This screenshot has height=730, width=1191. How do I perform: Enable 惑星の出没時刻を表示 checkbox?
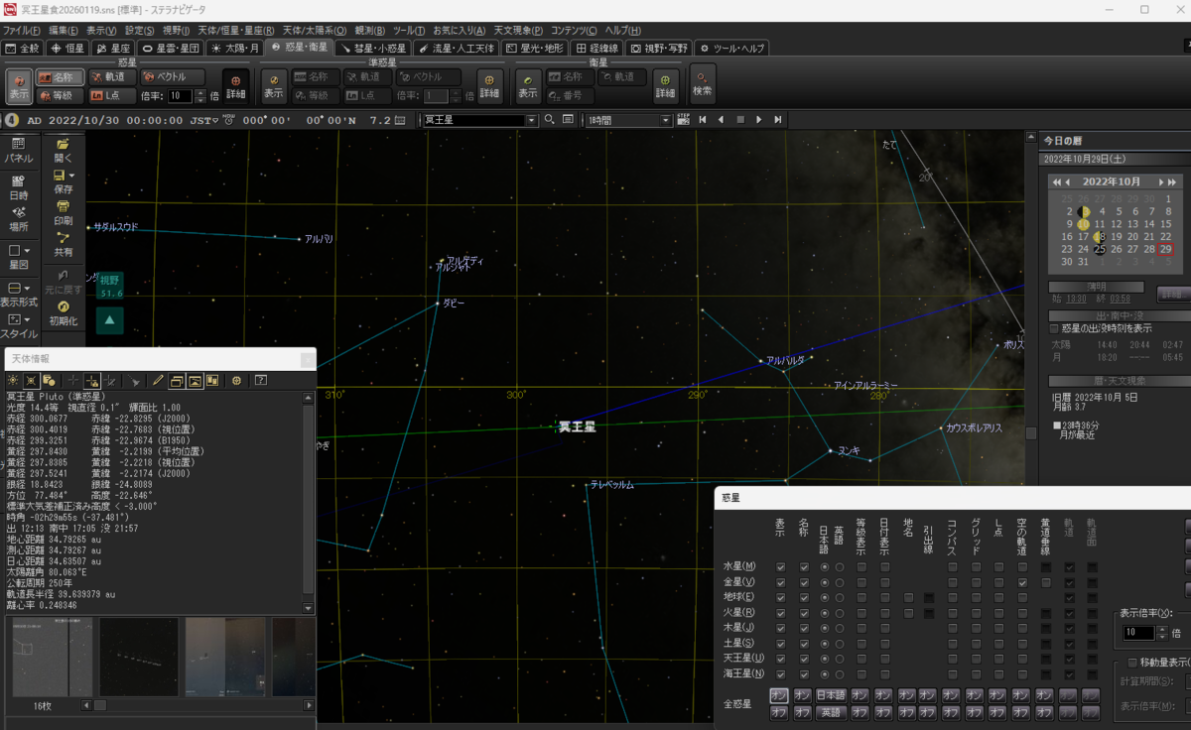coord(1054,328)
